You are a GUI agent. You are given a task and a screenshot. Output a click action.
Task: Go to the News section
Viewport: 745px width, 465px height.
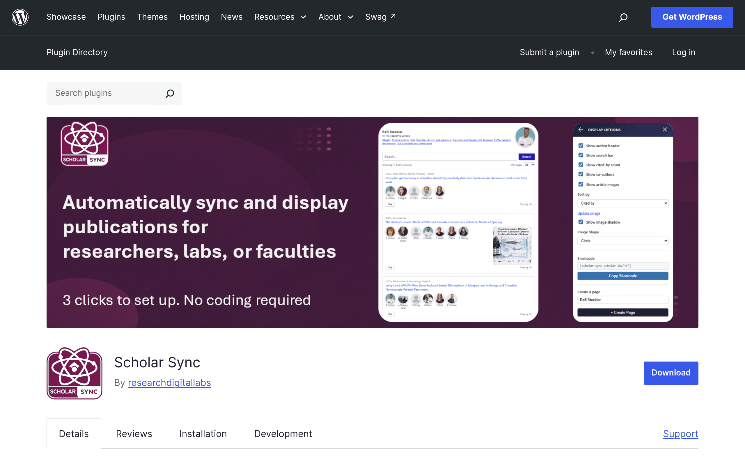tap(232, 17)
